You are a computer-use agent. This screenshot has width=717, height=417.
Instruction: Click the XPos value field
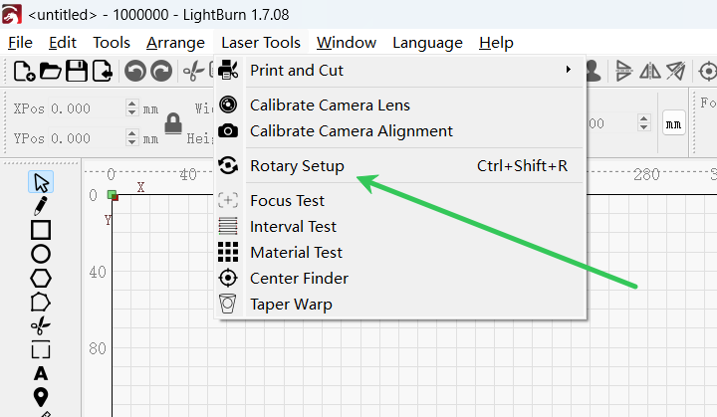(x=87, y=108)
